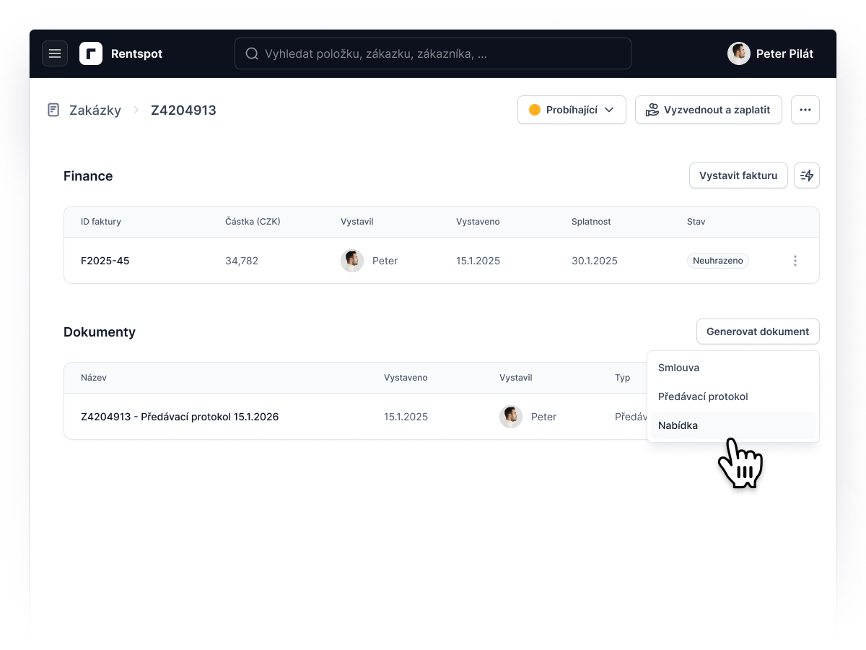
Task: Click the orange status dot
Action: (x=535, y=110)
